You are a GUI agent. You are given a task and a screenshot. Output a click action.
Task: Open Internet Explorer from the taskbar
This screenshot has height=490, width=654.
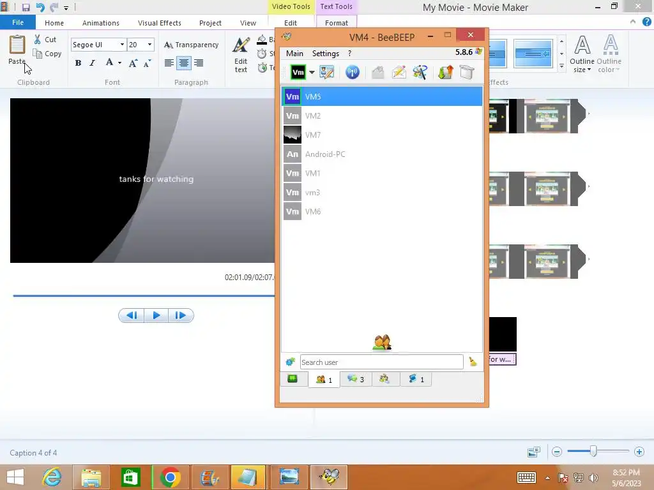tap(52, 477)
